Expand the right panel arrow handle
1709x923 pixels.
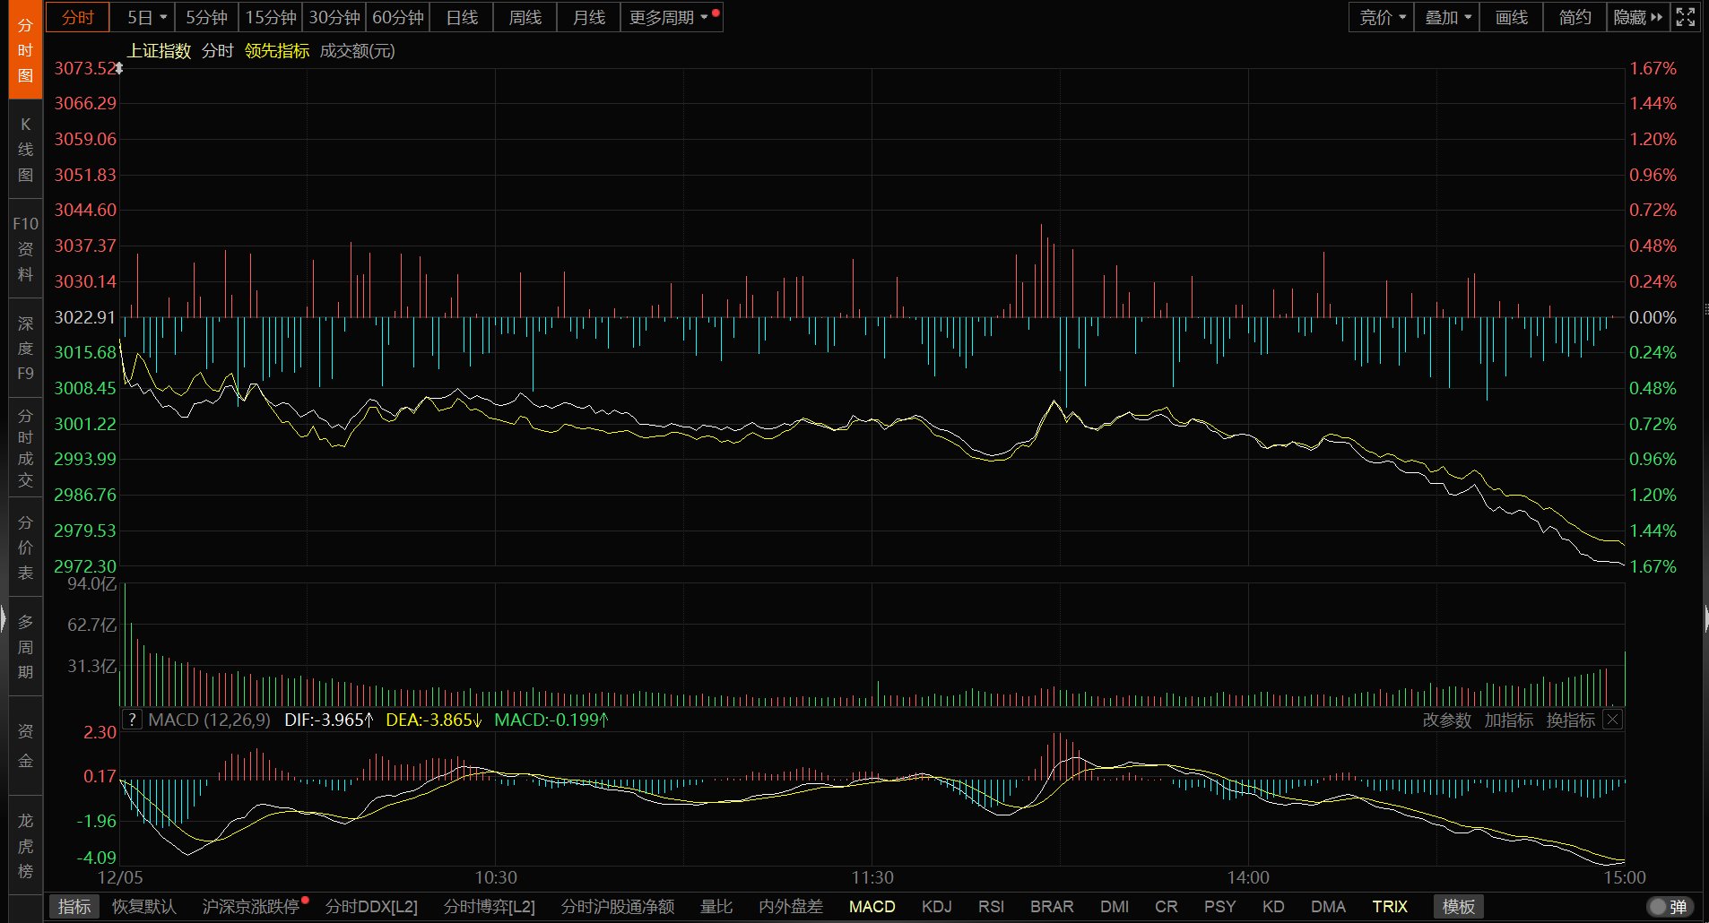pyautogui.click(x=1705, y=618)
